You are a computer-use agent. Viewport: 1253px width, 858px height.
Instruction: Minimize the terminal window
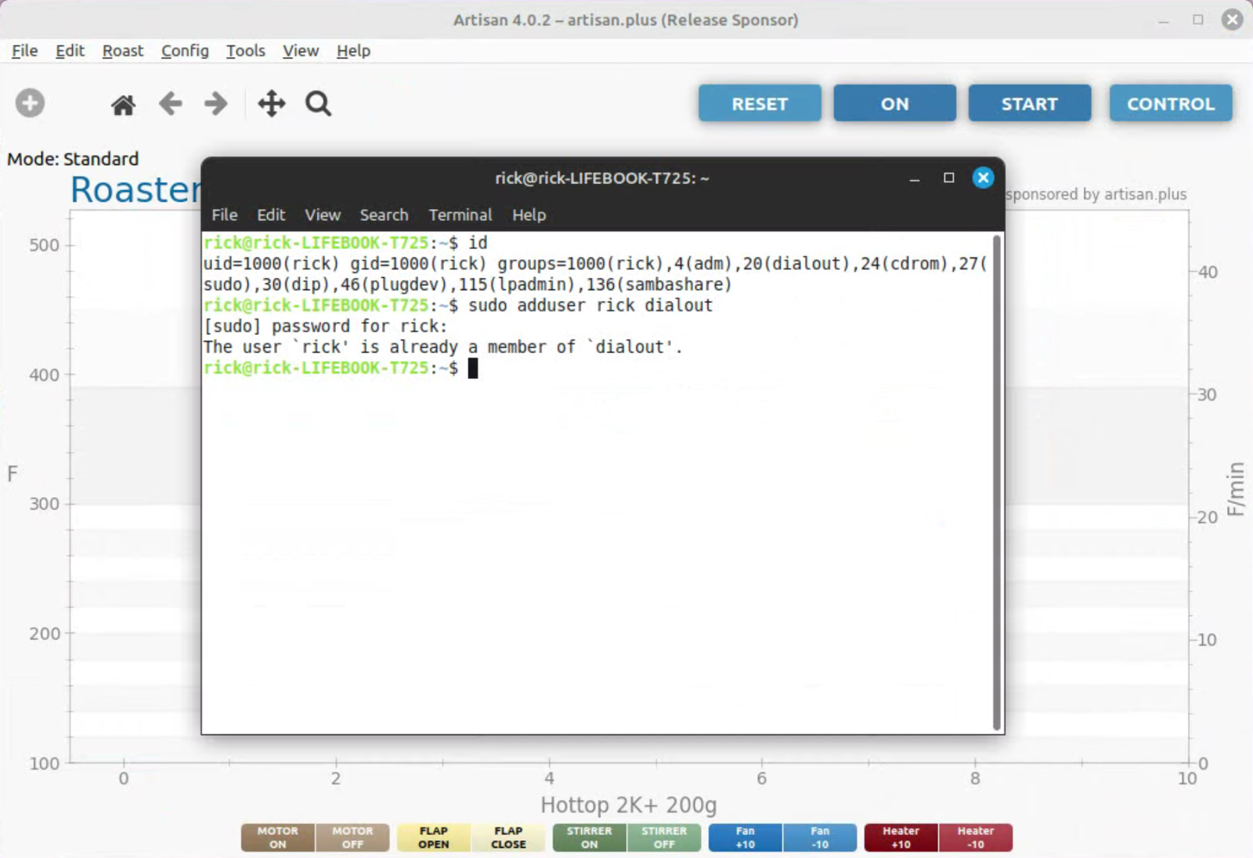914,178
